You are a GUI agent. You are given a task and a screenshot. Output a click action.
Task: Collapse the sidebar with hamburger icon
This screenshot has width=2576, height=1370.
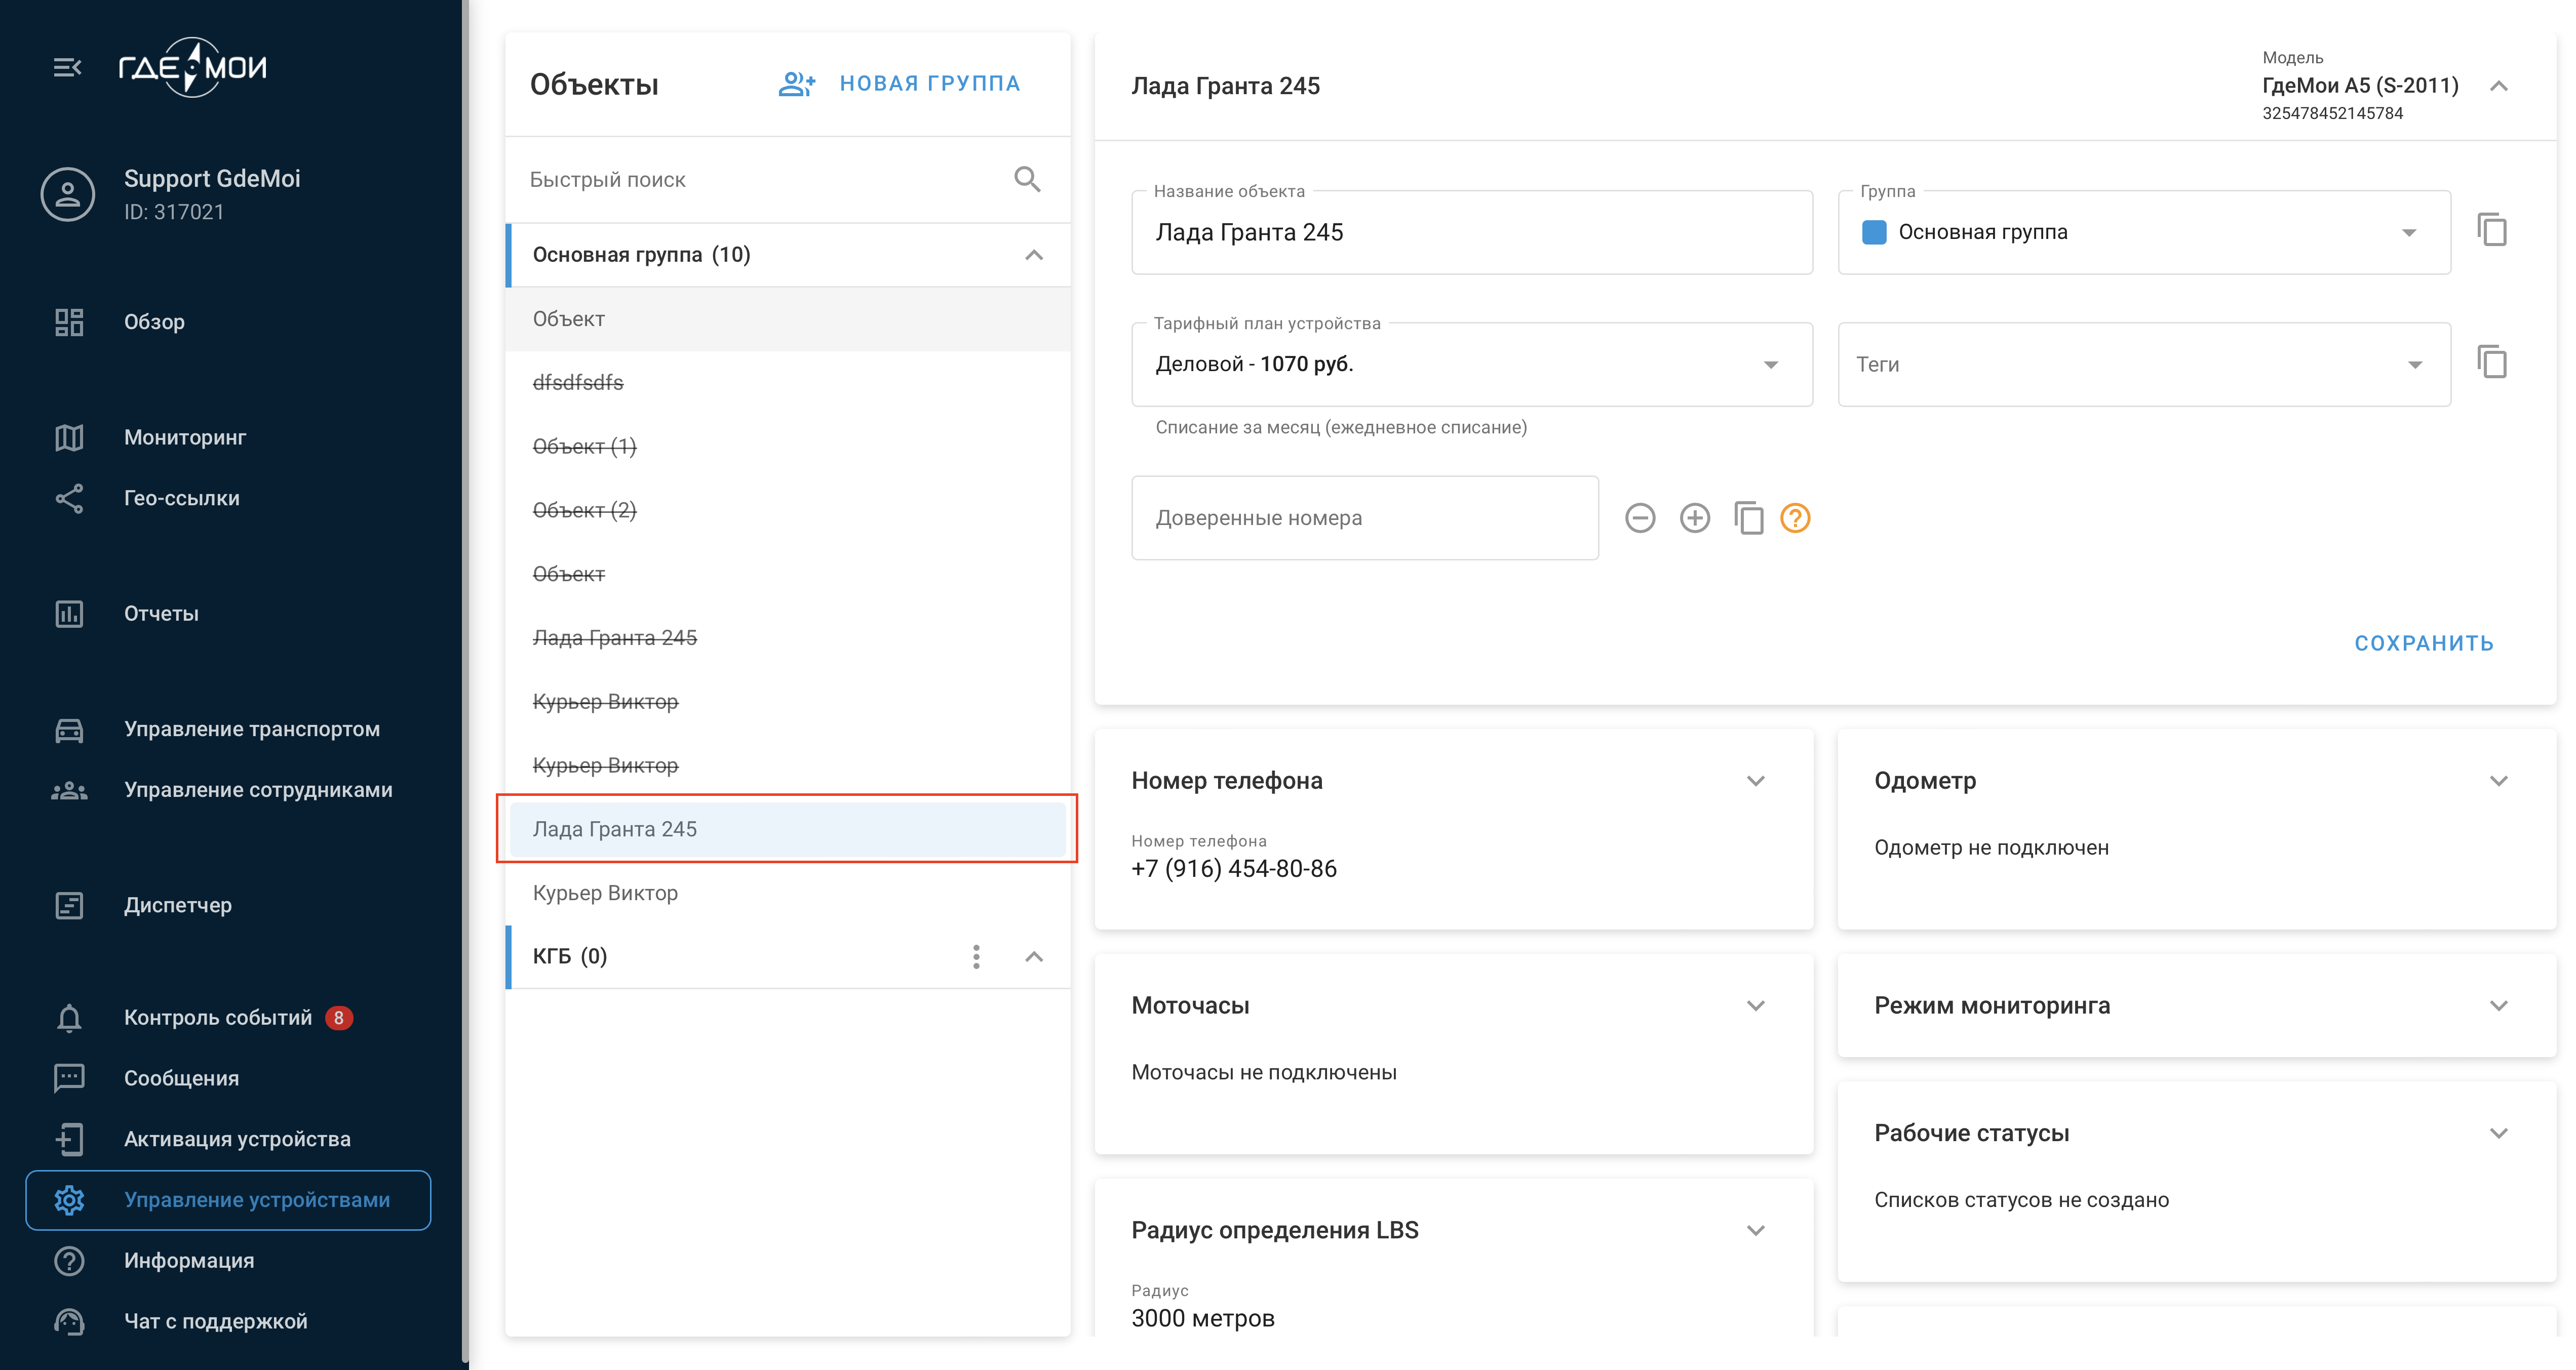67,68
